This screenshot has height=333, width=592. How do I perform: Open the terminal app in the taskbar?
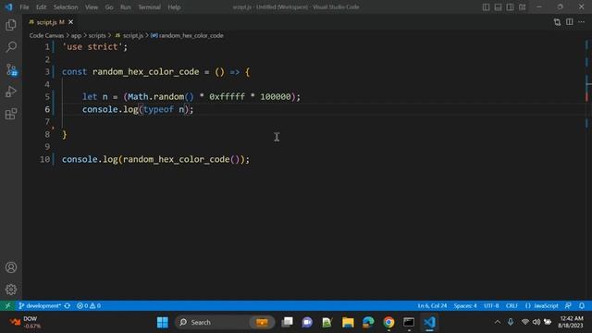pyautogui.click(x=409, y=322)
